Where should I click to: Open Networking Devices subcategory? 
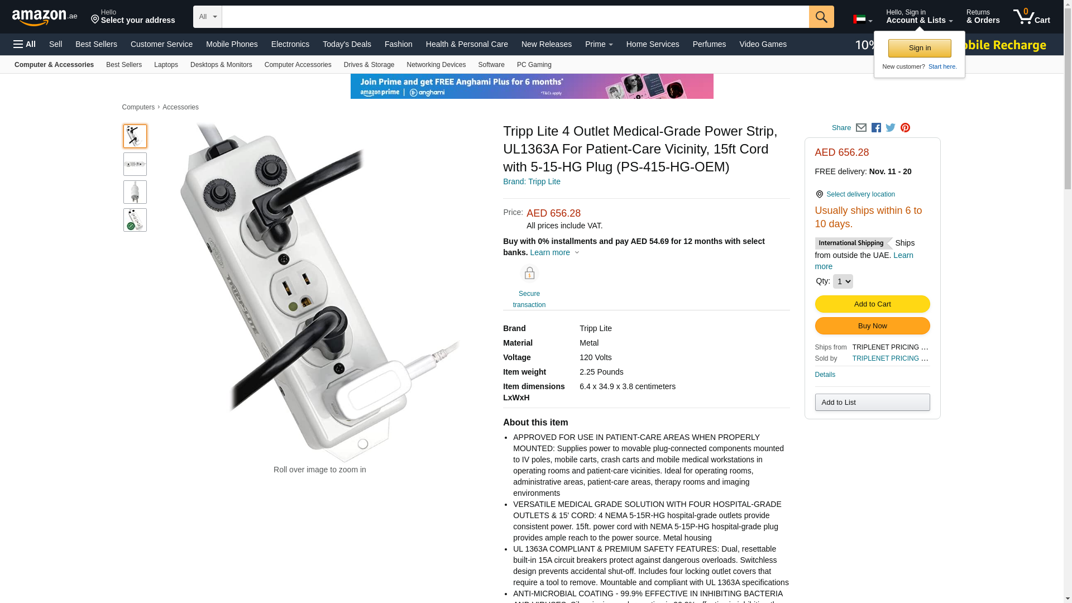(x=436, y=65)
